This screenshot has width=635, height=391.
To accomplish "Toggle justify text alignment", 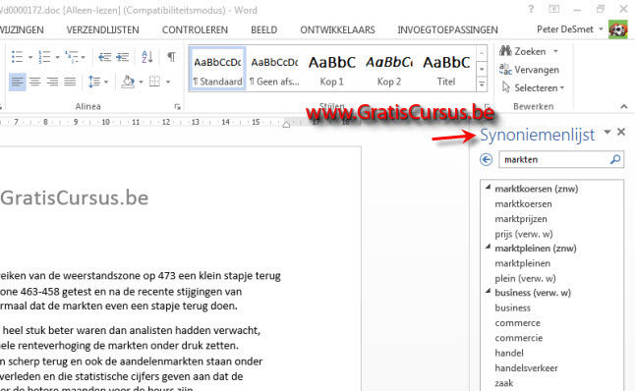I will [x=70, y=82].
